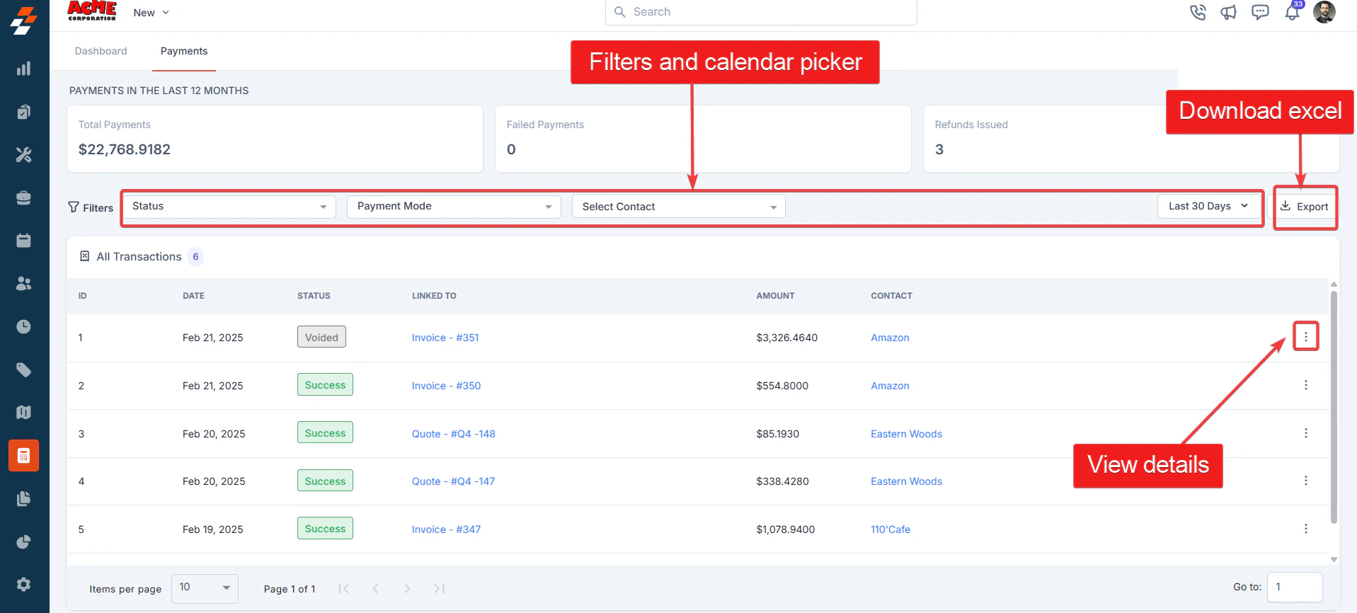The width and height of the screenshot is (1357, 613).
Task: Open the megaphone announcements icon
Action: [1229, 12]
